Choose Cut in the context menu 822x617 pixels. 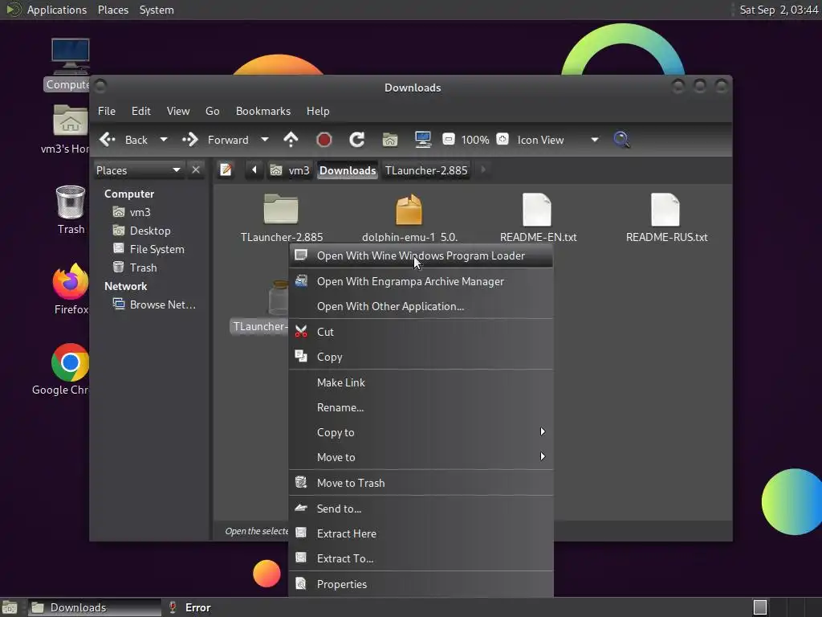(421, 332)
